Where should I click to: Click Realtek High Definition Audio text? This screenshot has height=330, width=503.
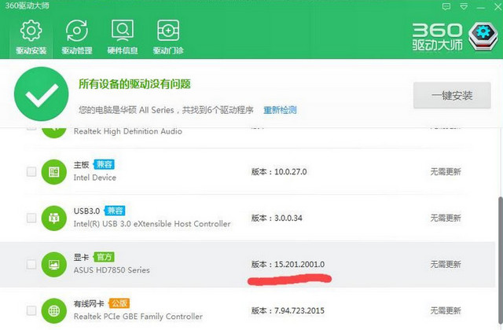[x=127, y=131]
